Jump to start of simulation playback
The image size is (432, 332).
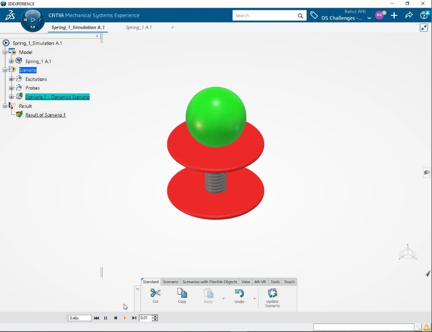(x=96, y=318)
